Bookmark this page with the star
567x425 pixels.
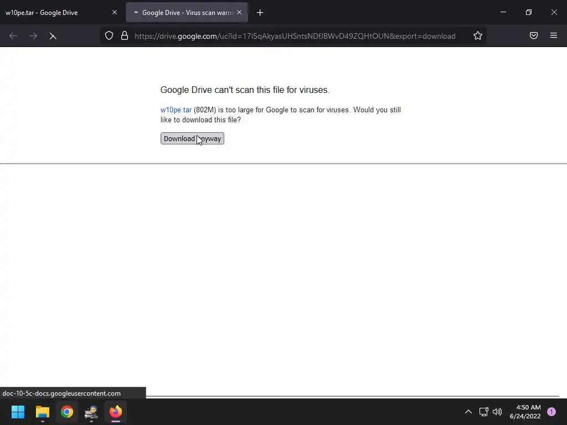point(478,36)
